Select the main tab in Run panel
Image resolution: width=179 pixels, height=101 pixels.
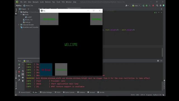point(27,61)
